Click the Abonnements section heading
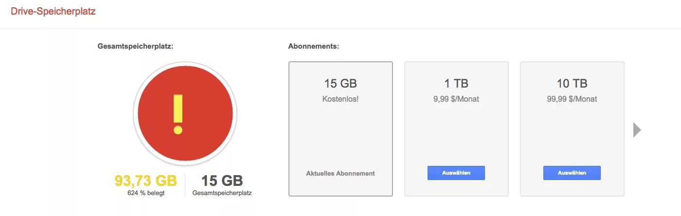 314,46
